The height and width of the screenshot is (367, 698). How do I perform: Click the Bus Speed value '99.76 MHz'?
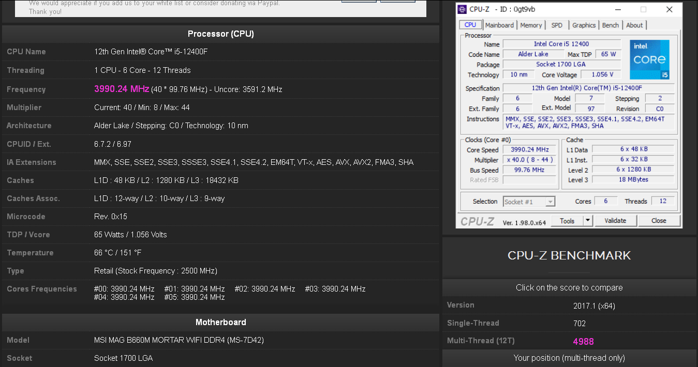point(529,170)
